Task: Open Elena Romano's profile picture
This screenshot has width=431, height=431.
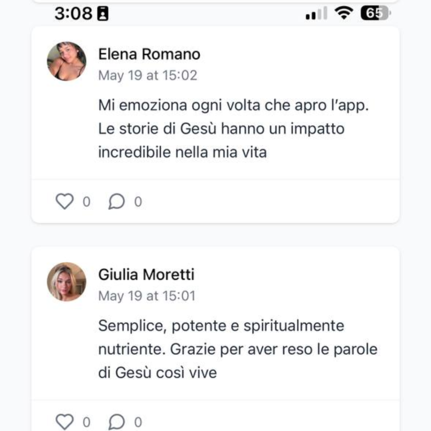Action: [x=67, y=61]
